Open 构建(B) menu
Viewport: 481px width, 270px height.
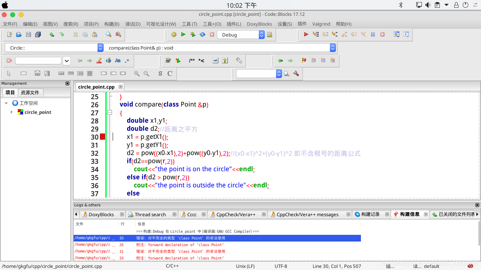(112, 24)
